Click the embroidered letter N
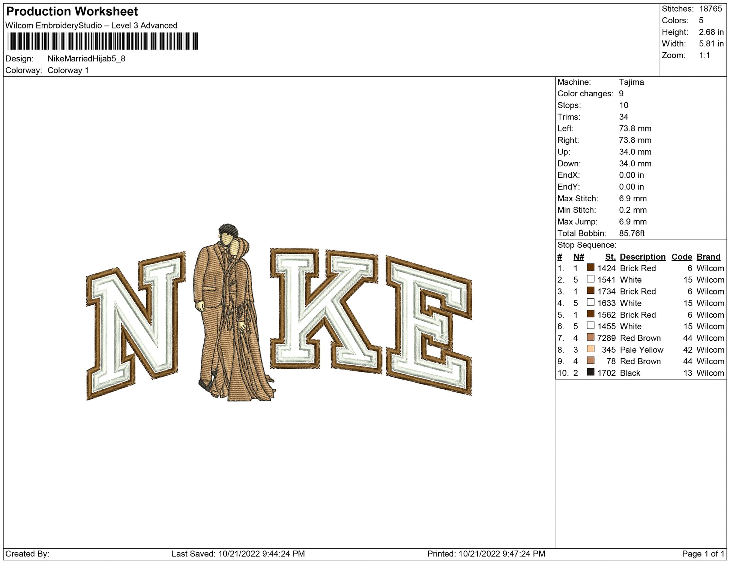The image size is (730, 561). click(x=135, y=326)
